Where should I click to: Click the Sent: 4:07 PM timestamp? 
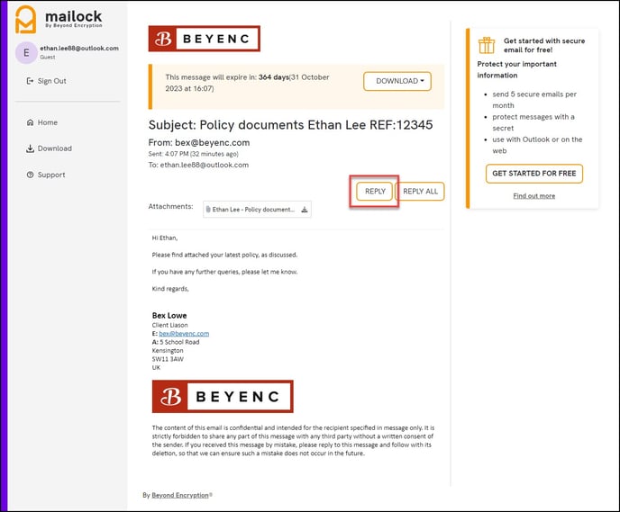[x=194, y=154]
